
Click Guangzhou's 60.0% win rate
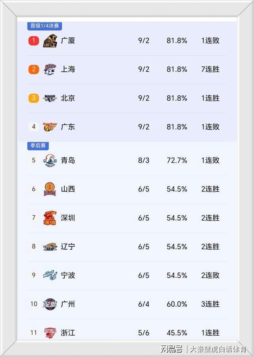[x=177, y=304]
